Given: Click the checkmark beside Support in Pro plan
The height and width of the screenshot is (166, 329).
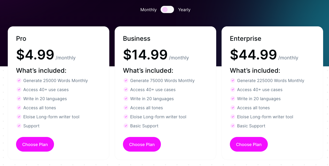Looking at the screenshot, I should 19,126.
